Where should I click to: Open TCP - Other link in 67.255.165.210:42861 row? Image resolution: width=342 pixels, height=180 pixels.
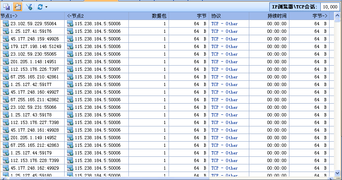(224, 77)
